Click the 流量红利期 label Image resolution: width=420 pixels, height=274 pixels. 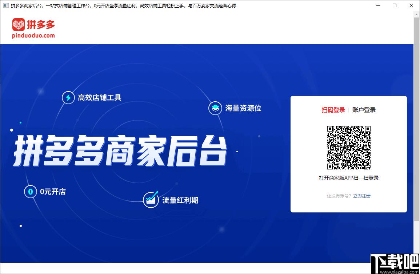[180, 200]
